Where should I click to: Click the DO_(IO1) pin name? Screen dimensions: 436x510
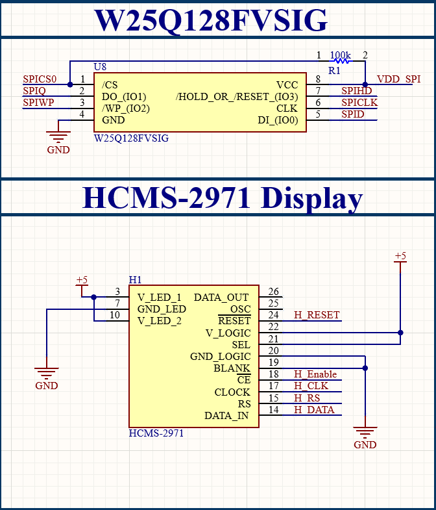pyautogui.click(x=124, y=97)
